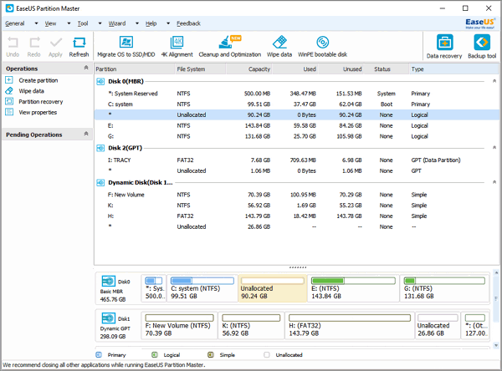Open the Tool menu
502x371 pixels.
83,23
